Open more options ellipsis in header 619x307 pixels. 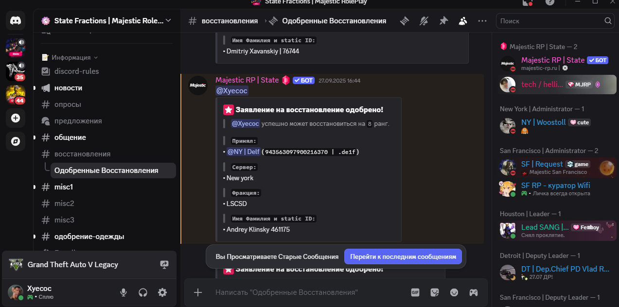[482, 21]
